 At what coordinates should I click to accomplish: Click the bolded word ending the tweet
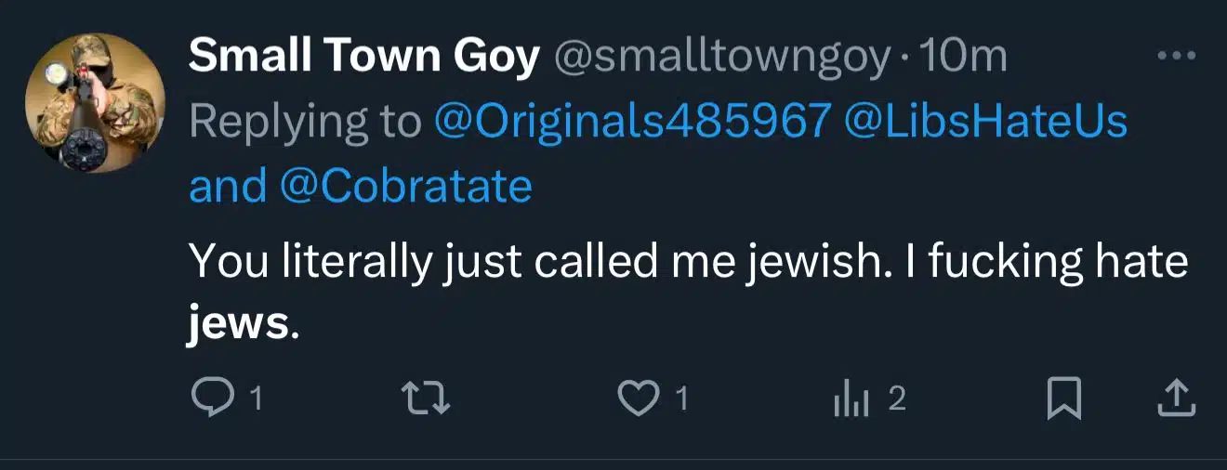239,324
